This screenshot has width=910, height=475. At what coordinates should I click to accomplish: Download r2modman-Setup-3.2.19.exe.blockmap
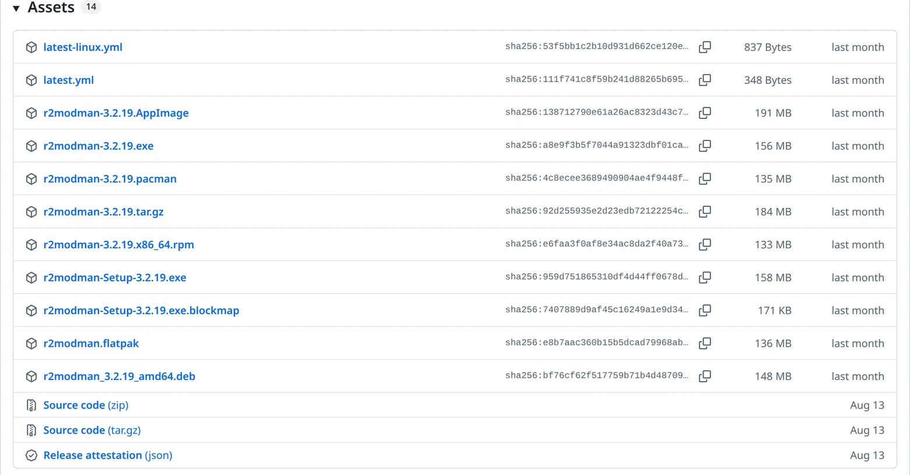141,311
